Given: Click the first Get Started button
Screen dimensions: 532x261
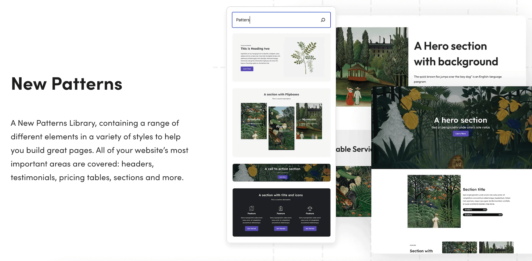Looking at the screenshot, I should (x=251, y=228).
